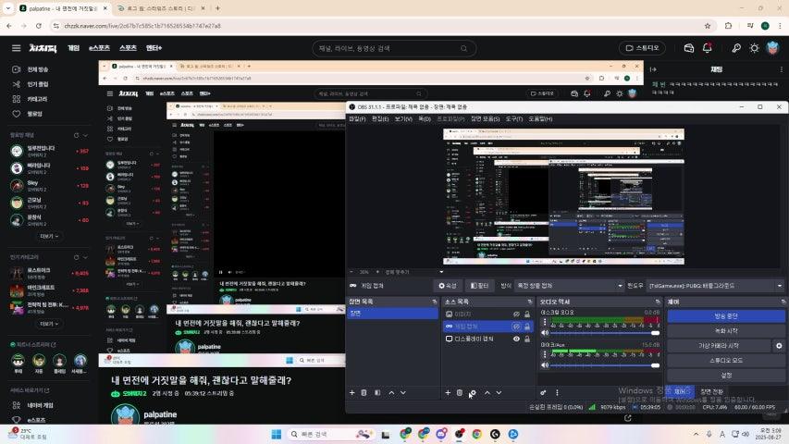789x444 pixels.
Task: Open the notification bell in the Chzzk header
Action: point(707,48)
